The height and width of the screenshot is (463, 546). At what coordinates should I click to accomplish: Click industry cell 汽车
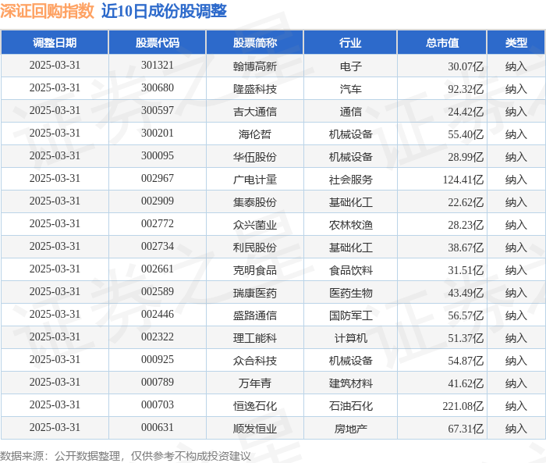(x=351, y=89)
